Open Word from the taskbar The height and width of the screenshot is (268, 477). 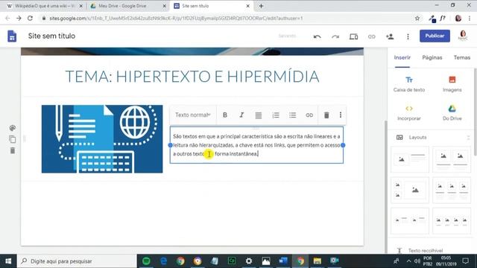[282, 261]
